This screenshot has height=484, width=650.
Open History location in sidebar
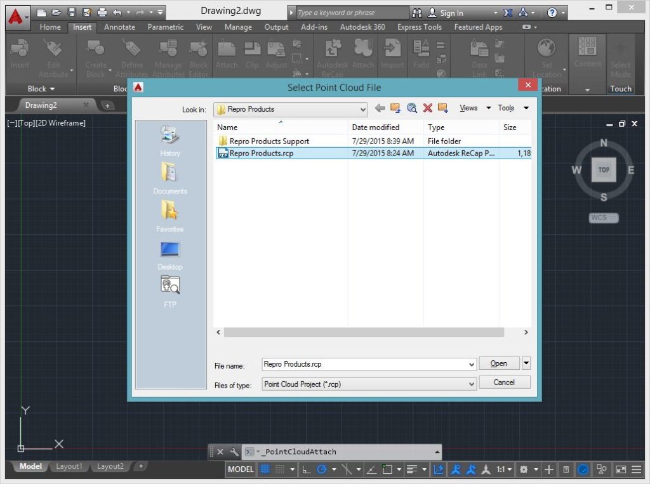click(x=170, y=141)
